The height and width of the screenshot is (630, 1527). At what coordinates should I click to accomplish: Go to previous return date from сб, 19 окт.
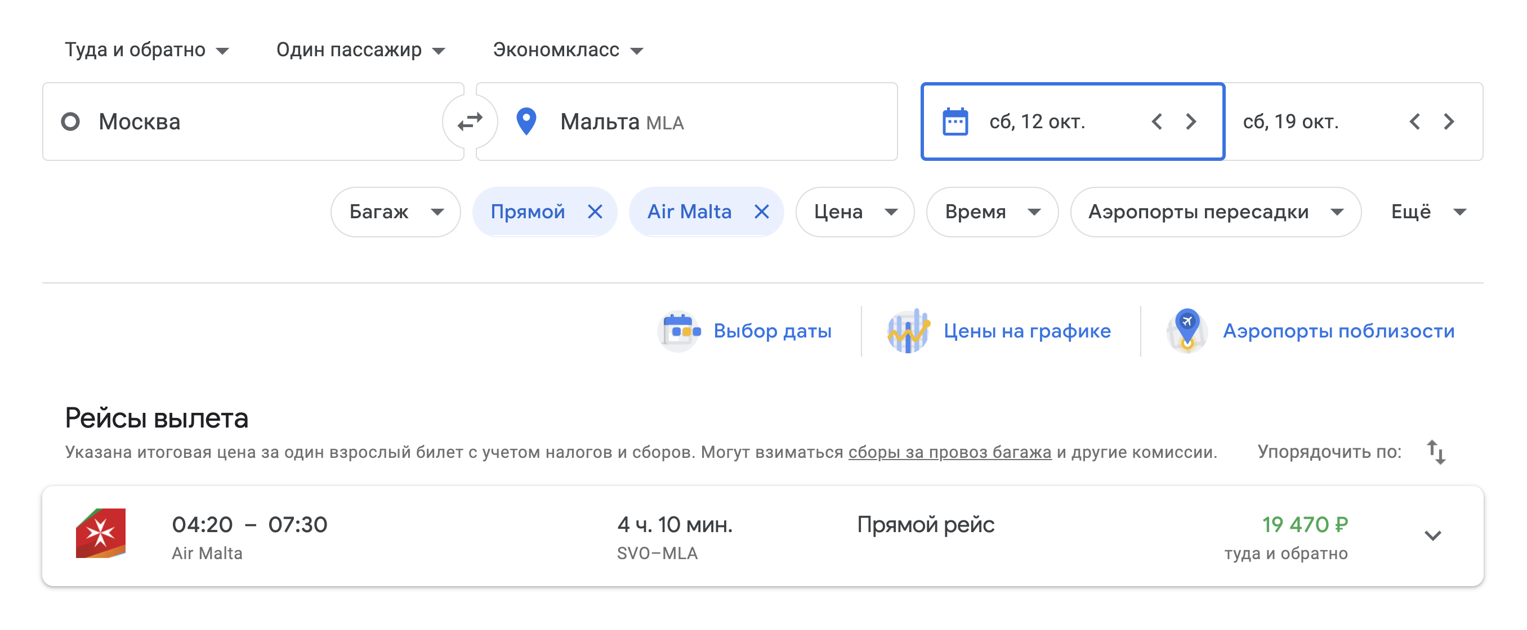click(x=1414, y=121)
